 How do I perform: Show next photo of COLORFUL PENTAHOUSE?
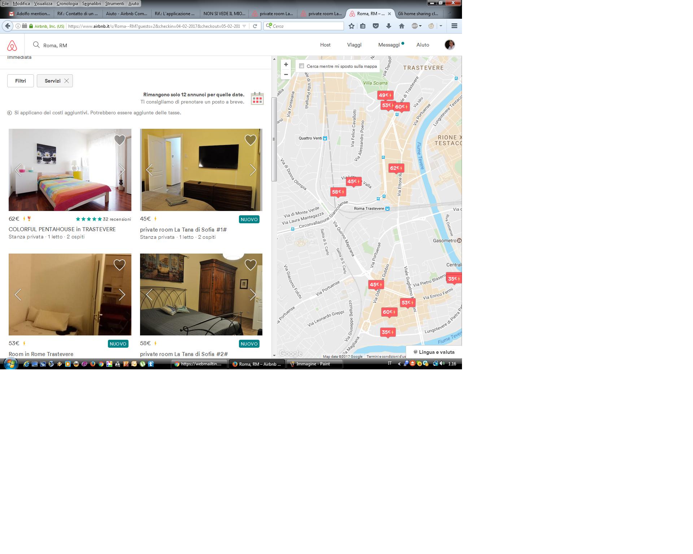pos(122,170)
